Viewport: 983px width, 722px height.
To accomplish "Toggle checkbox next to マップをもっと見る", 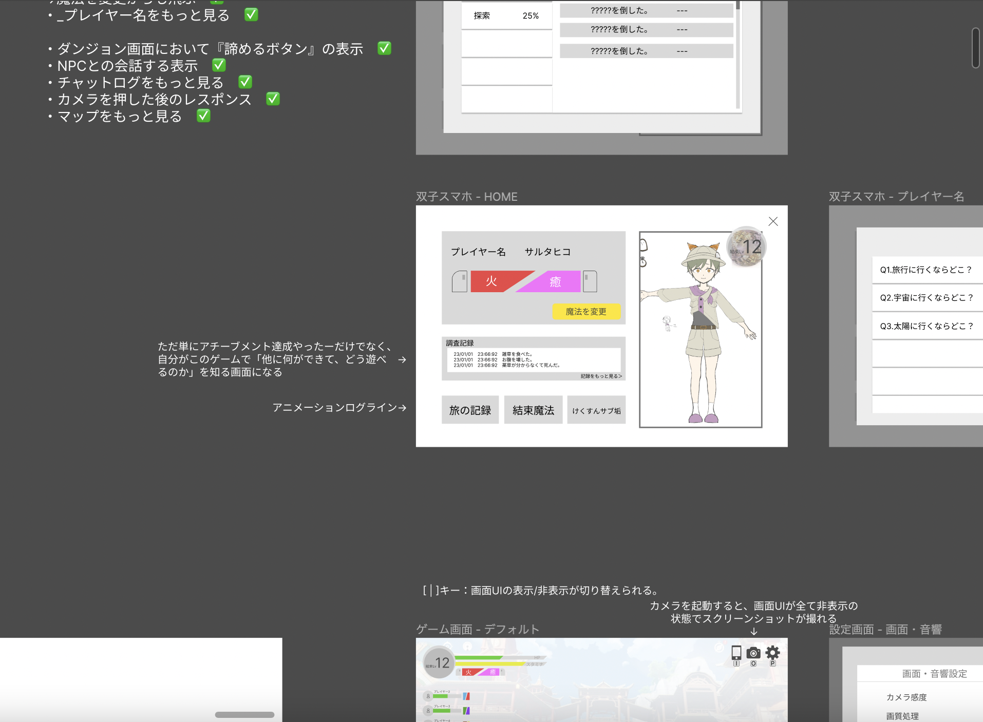I will tap(203, 116).
